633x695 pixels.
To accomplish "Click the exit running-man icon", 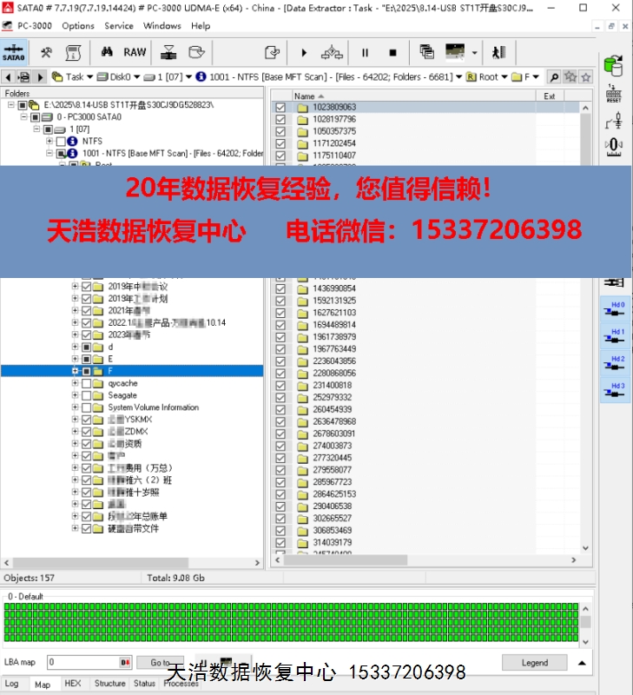I will [x=498, y=53].
